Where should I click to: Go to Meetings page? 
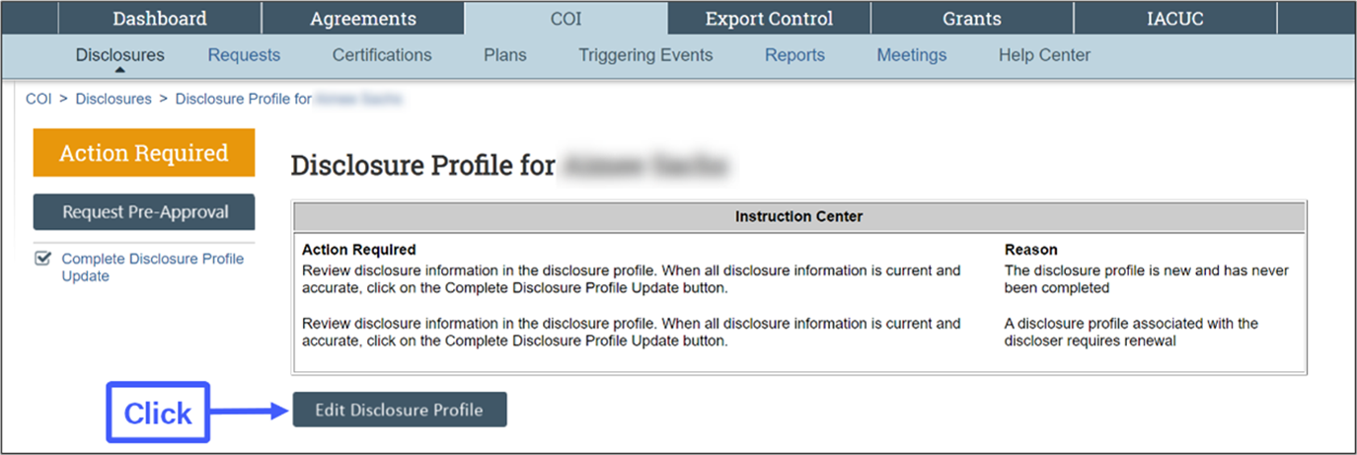click(x=911, y=55)
